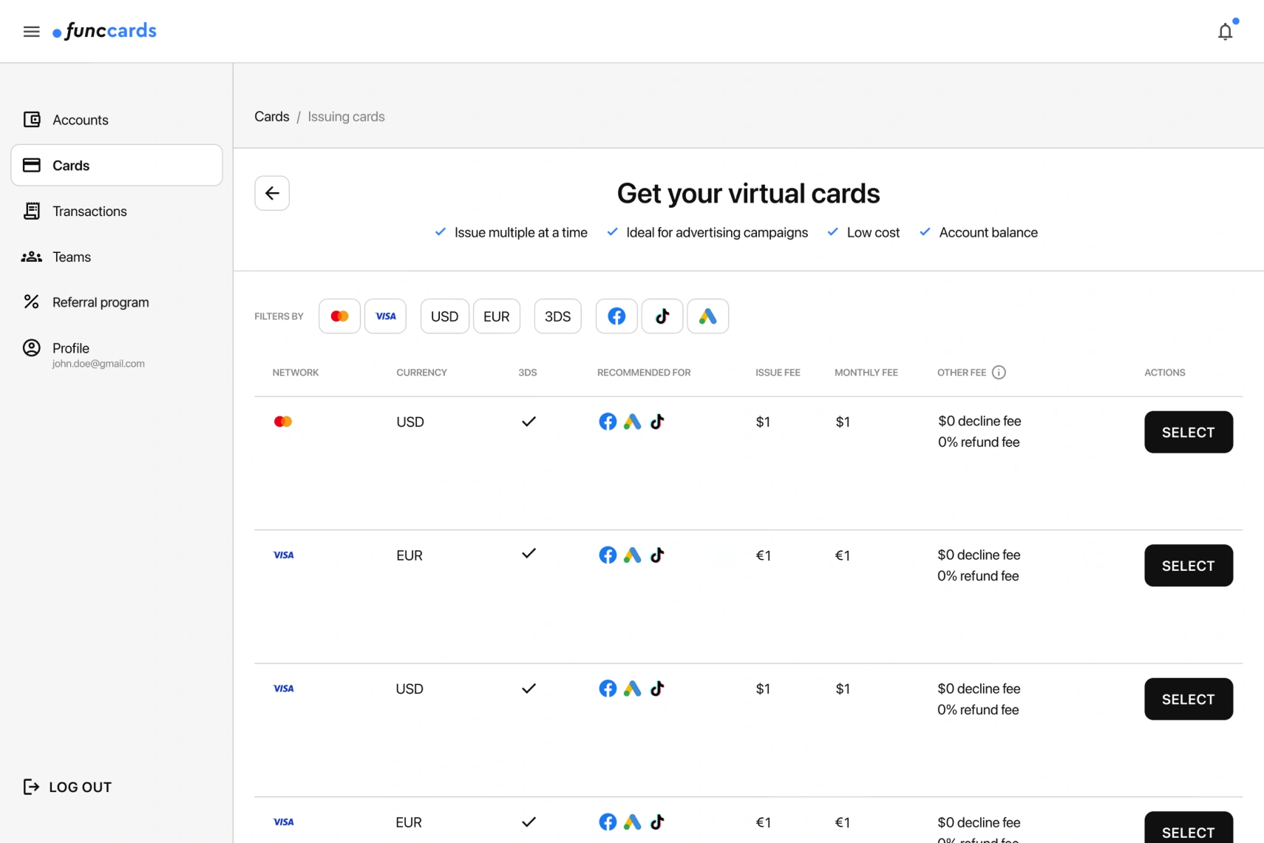The height and width of the screenshot is (843, 1264).
Task: Filter cards by Google Ads
Action: click(x=707, y=316)
